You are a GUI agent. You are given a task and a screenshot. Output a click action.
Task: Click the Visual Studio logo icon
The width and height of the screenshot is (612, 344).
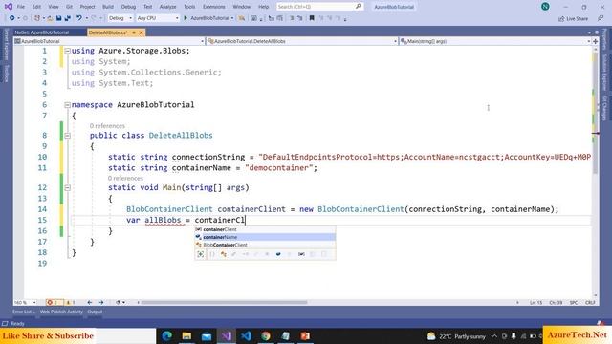click(9, 7)
